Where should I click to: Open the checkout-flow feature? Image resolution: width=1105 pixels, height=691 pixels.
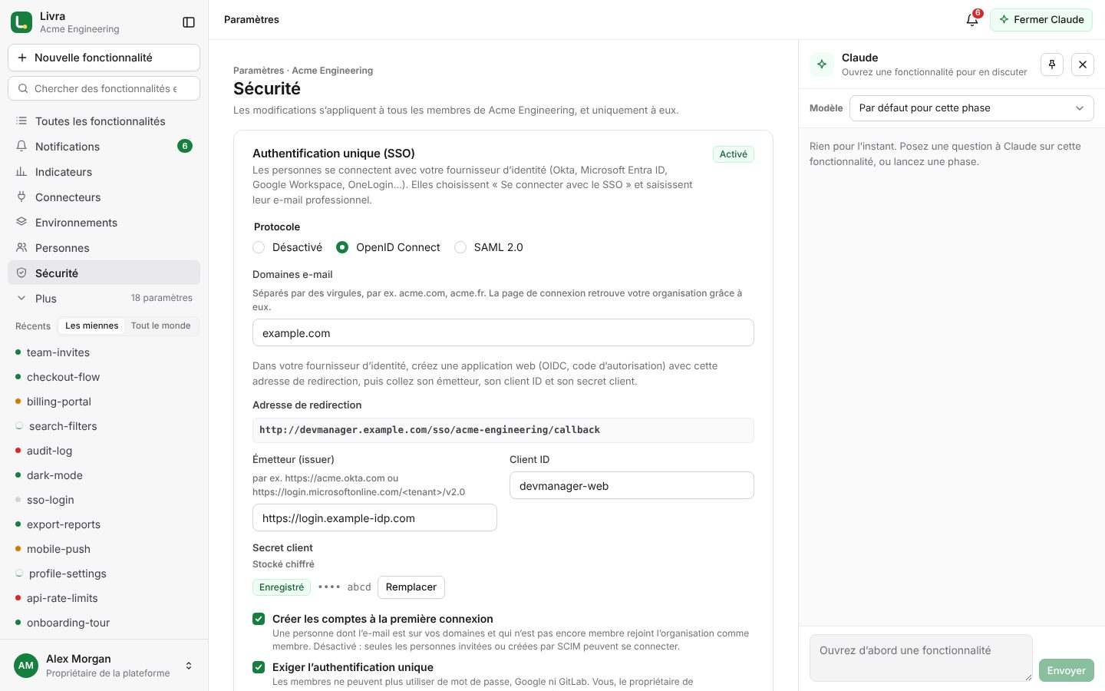(104, 377)
